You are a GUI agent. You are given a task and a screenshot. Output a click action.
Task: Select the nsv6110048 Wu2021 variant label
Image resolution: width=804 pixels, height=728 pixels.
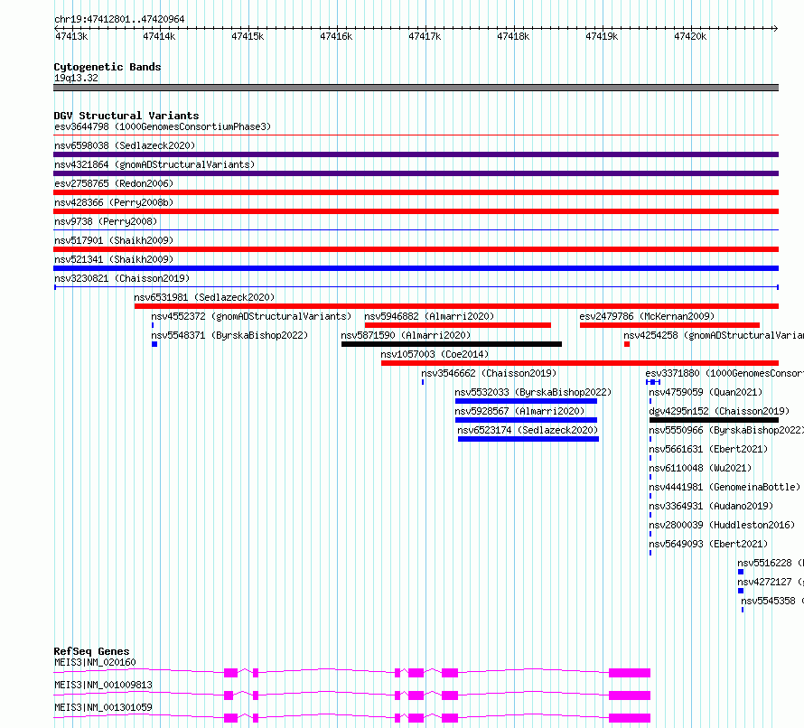pyautogui.click(x=700, y=468)
